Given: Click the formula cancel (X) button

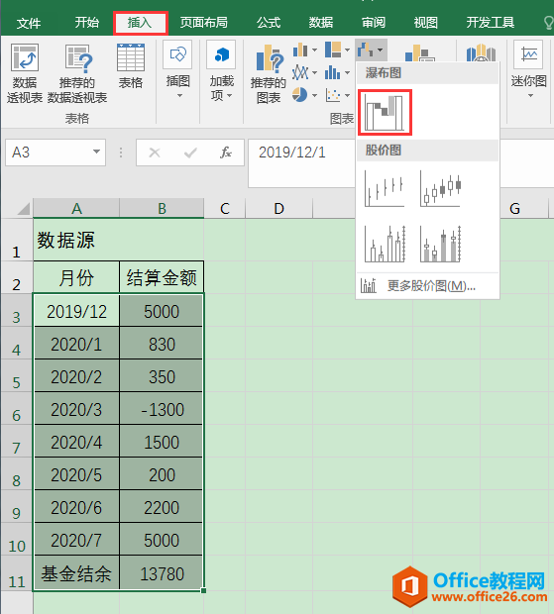Looking at the screenshot, I should [x=155, y=153].
